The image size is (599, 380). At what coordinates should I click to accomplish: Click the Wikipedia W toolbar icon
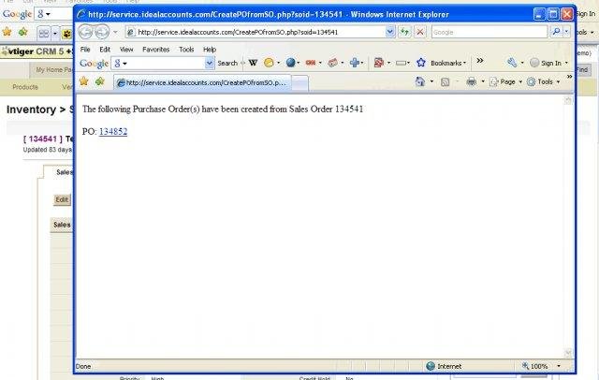(x=253, y=63)
